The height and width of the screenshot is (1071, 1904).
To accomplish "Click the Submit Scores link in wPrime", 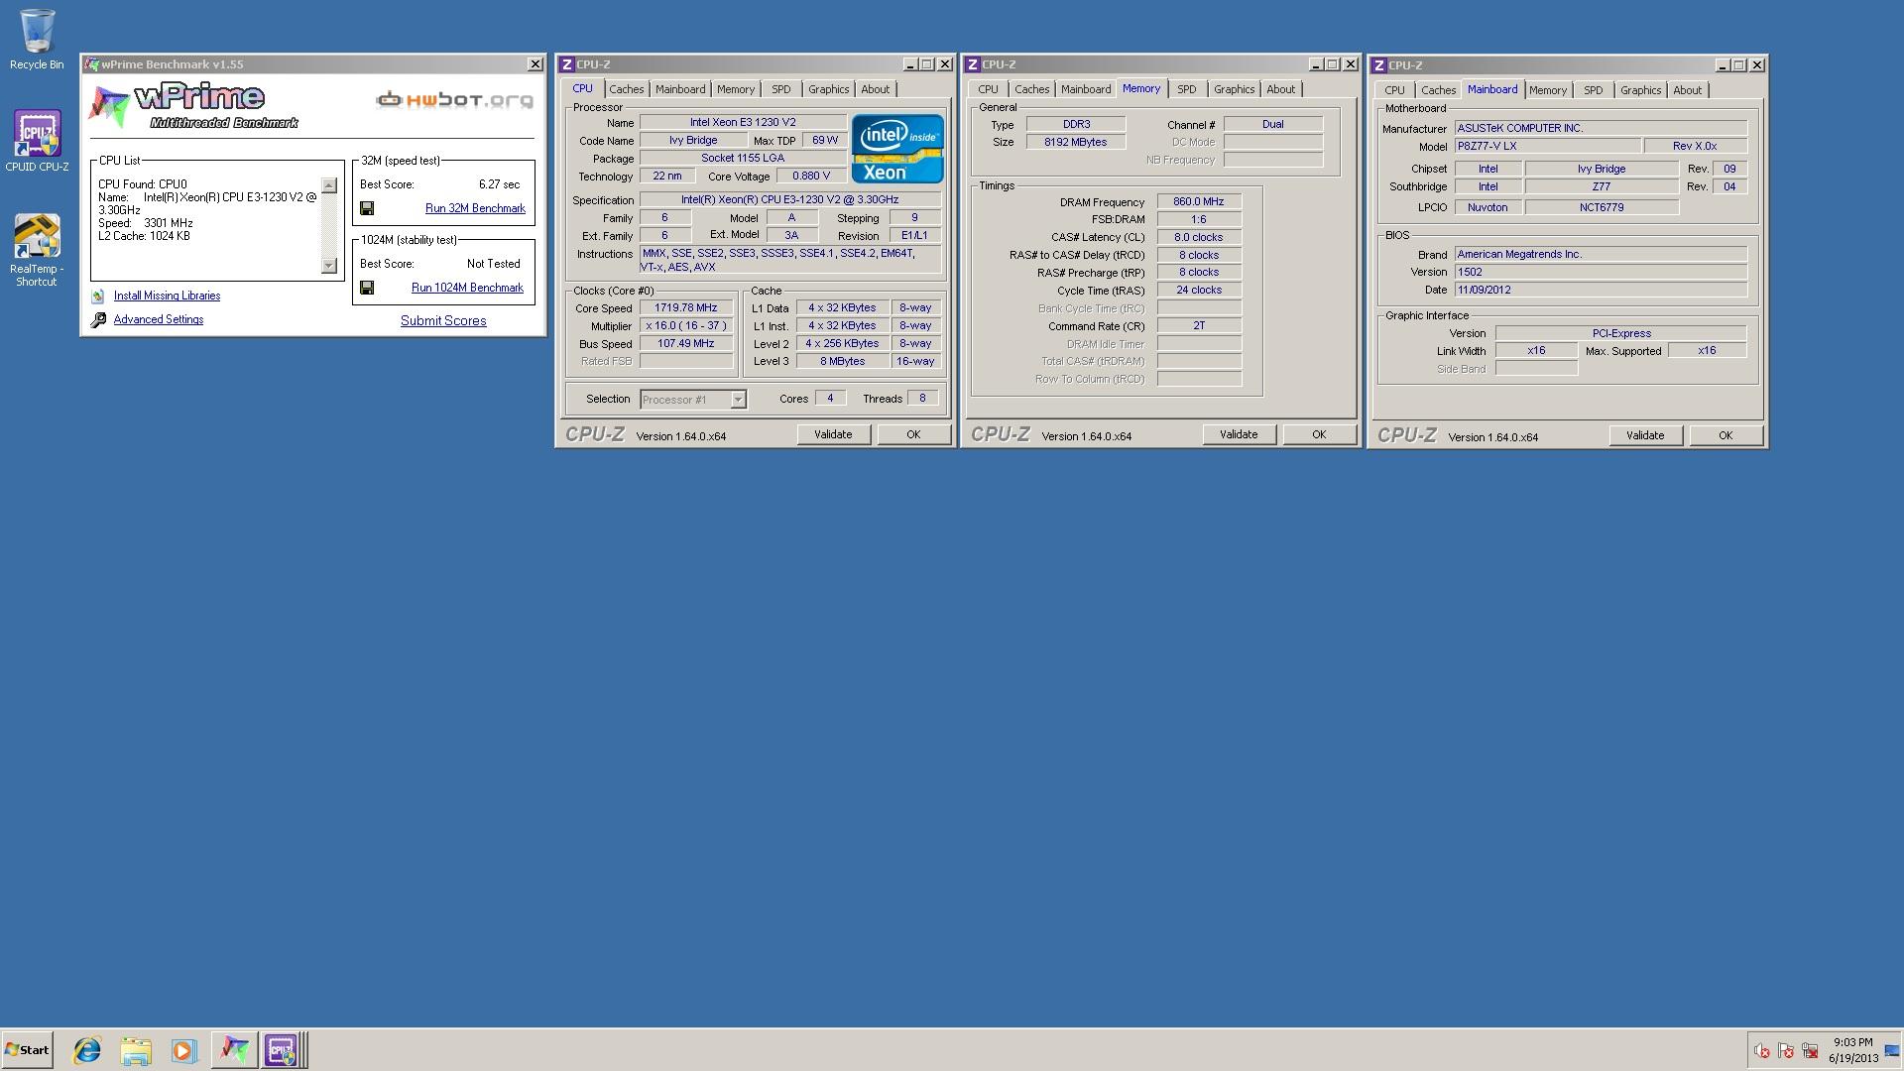I will pos(442,320).
